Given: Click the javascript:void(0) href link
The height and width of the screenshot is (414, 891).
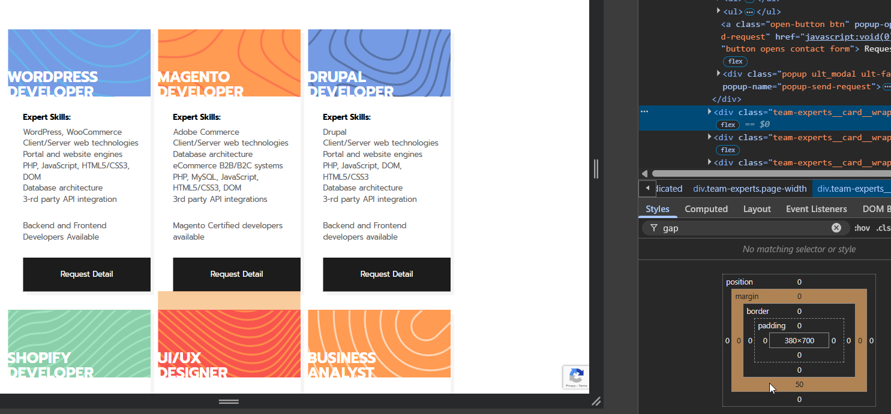Looking at the screenshot, I should [848, 37].
